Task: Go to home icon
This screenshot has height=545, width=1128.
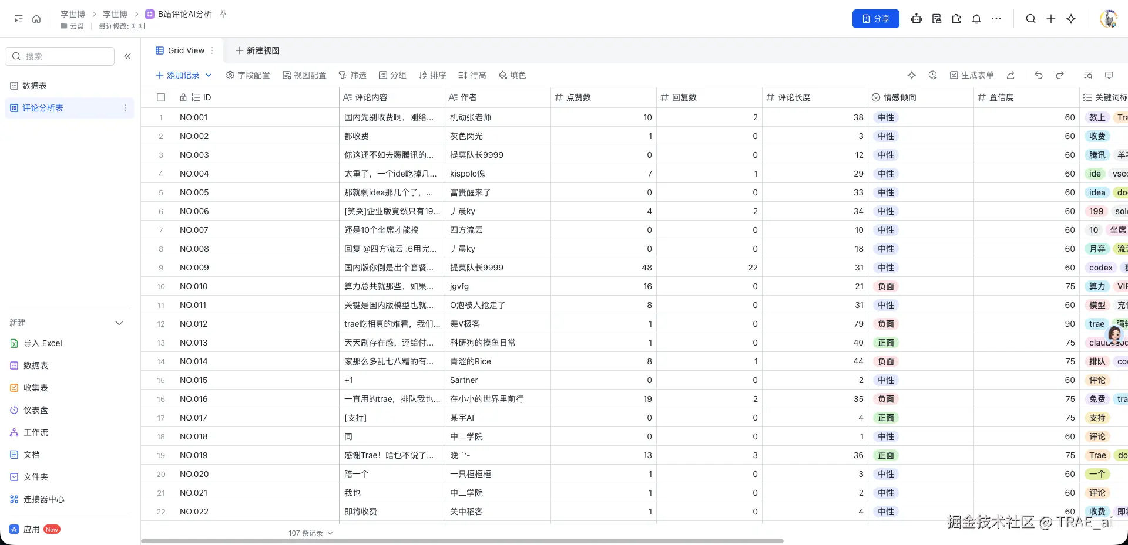Action: tap(36, 19)
